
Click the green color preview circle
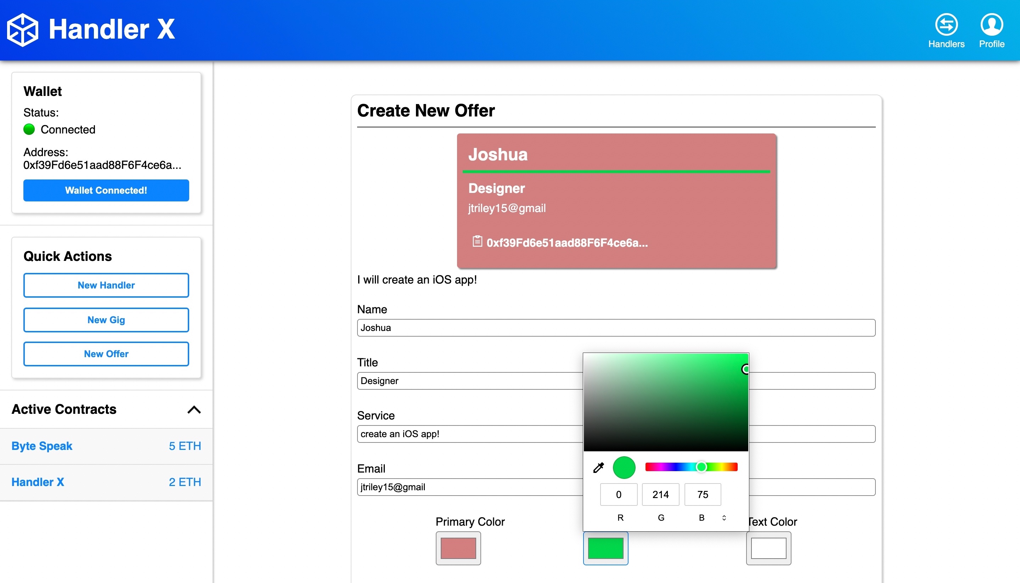pos(624,467)
